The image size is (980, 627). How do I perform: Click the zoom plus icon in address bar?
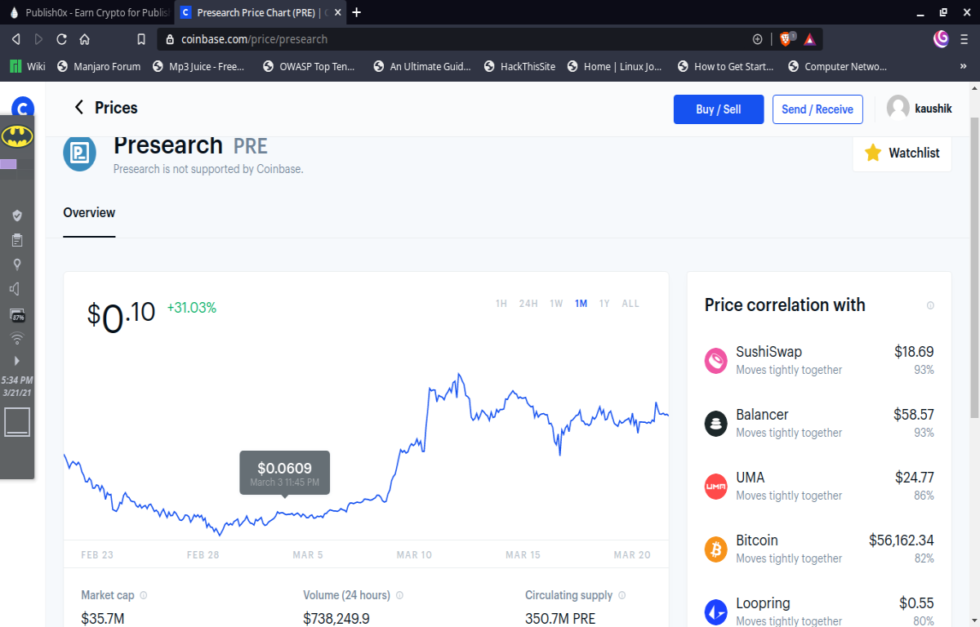click(757, 39)
